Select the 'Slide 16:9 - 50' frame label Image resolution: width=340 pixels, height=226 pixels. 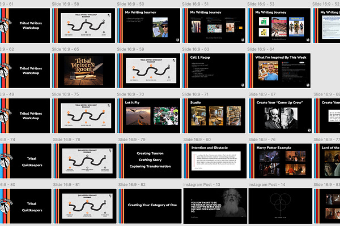tap(130, 4)
